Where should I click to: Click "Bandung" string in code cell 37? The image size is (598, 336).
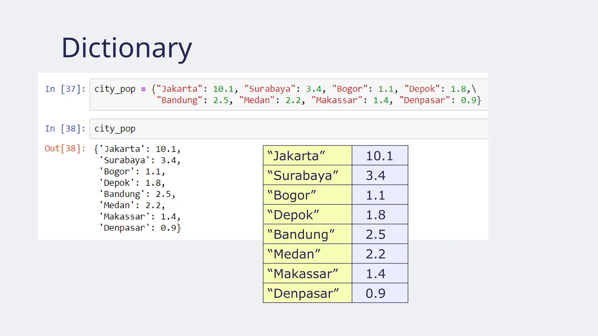(x=179, y=100)
